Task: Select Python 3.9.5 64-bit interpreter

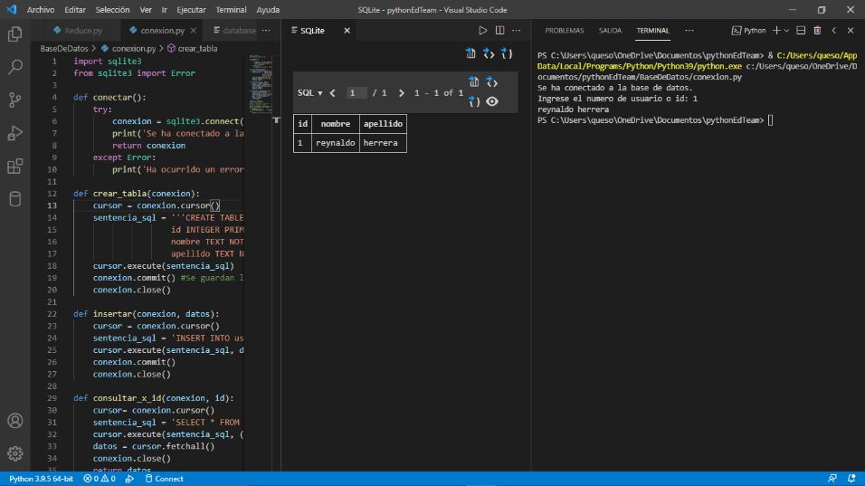Action: [x=41, y=479]
